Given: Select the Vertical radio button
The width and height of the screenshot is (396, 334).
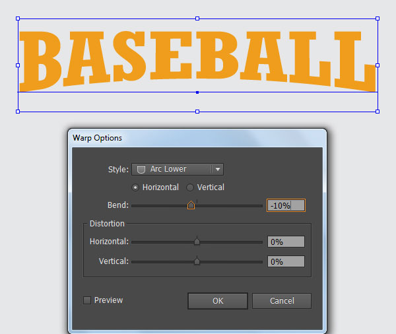Looking at the screenshot, I should [x=190, y=187].
